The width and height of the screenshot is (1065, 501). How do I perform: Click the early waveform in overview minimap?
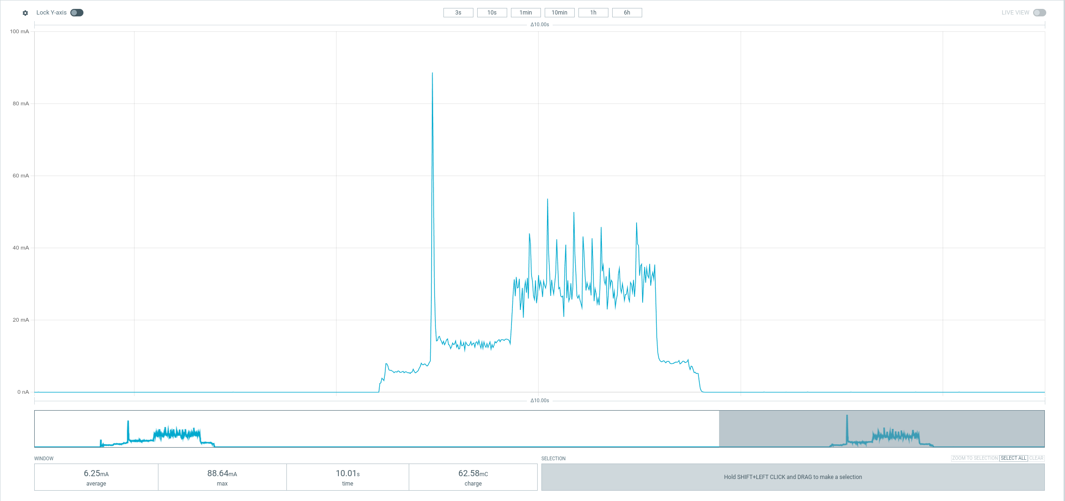[x=157, y=434]
